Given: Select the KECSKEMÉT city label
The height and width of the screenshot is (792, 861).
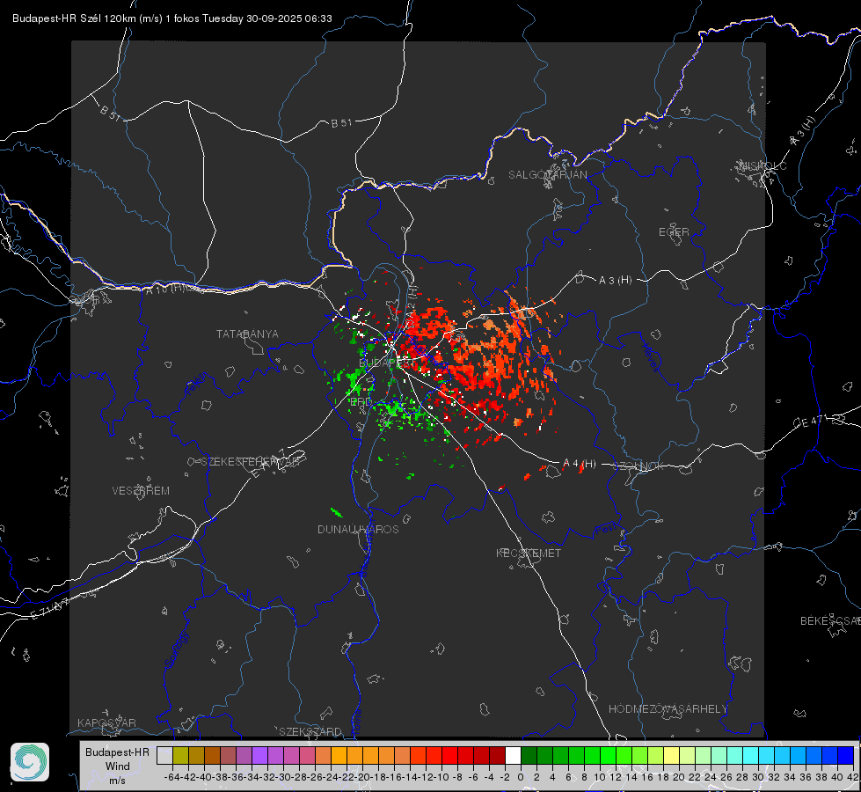Looking at the screenshot, I should pyautogui.click(x=529, y=553).
